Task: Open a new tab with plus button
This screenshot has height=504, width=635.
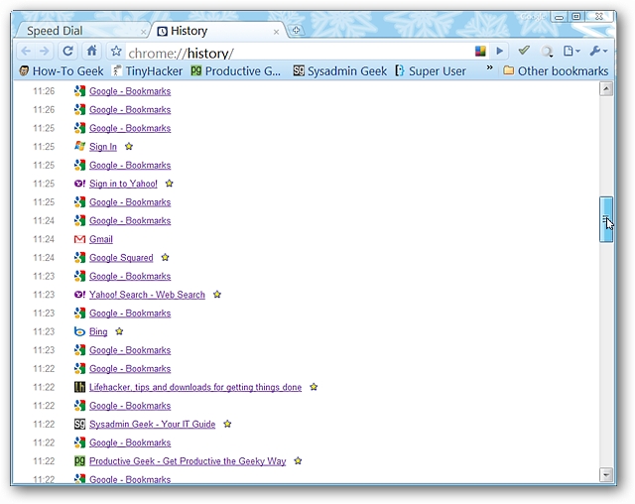Action: pos(296,31)
